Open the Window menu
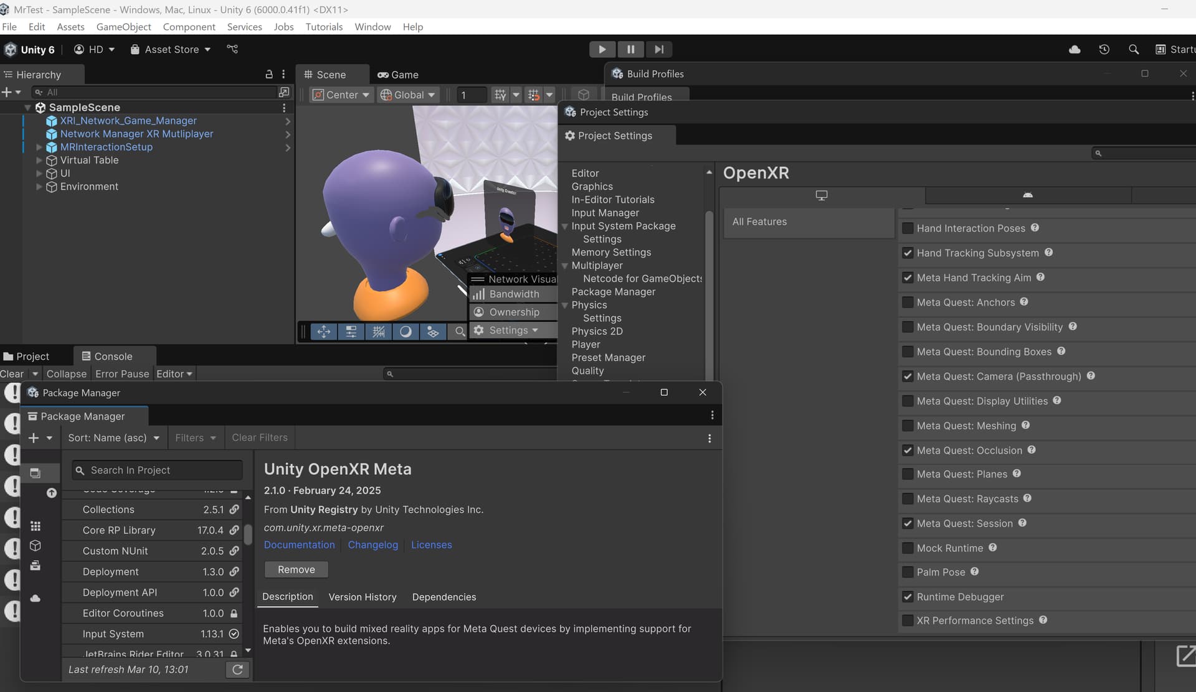This screenshot has height=692, width=1196. [x=373, y=27]
